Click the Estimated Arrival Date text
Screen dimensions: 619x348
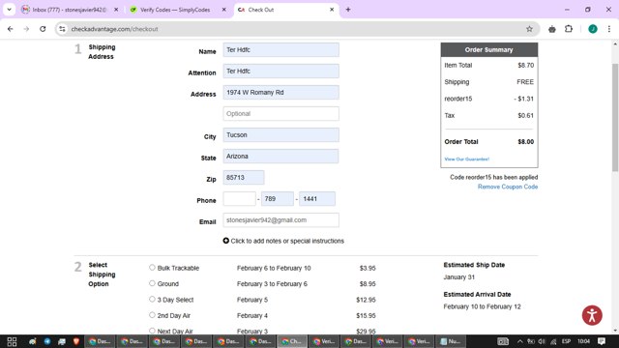477,294
